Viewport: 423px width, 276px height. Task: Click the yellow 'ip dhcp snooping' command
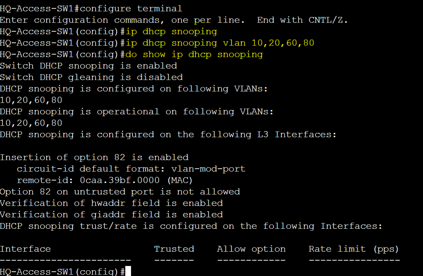tap(171, 32)
